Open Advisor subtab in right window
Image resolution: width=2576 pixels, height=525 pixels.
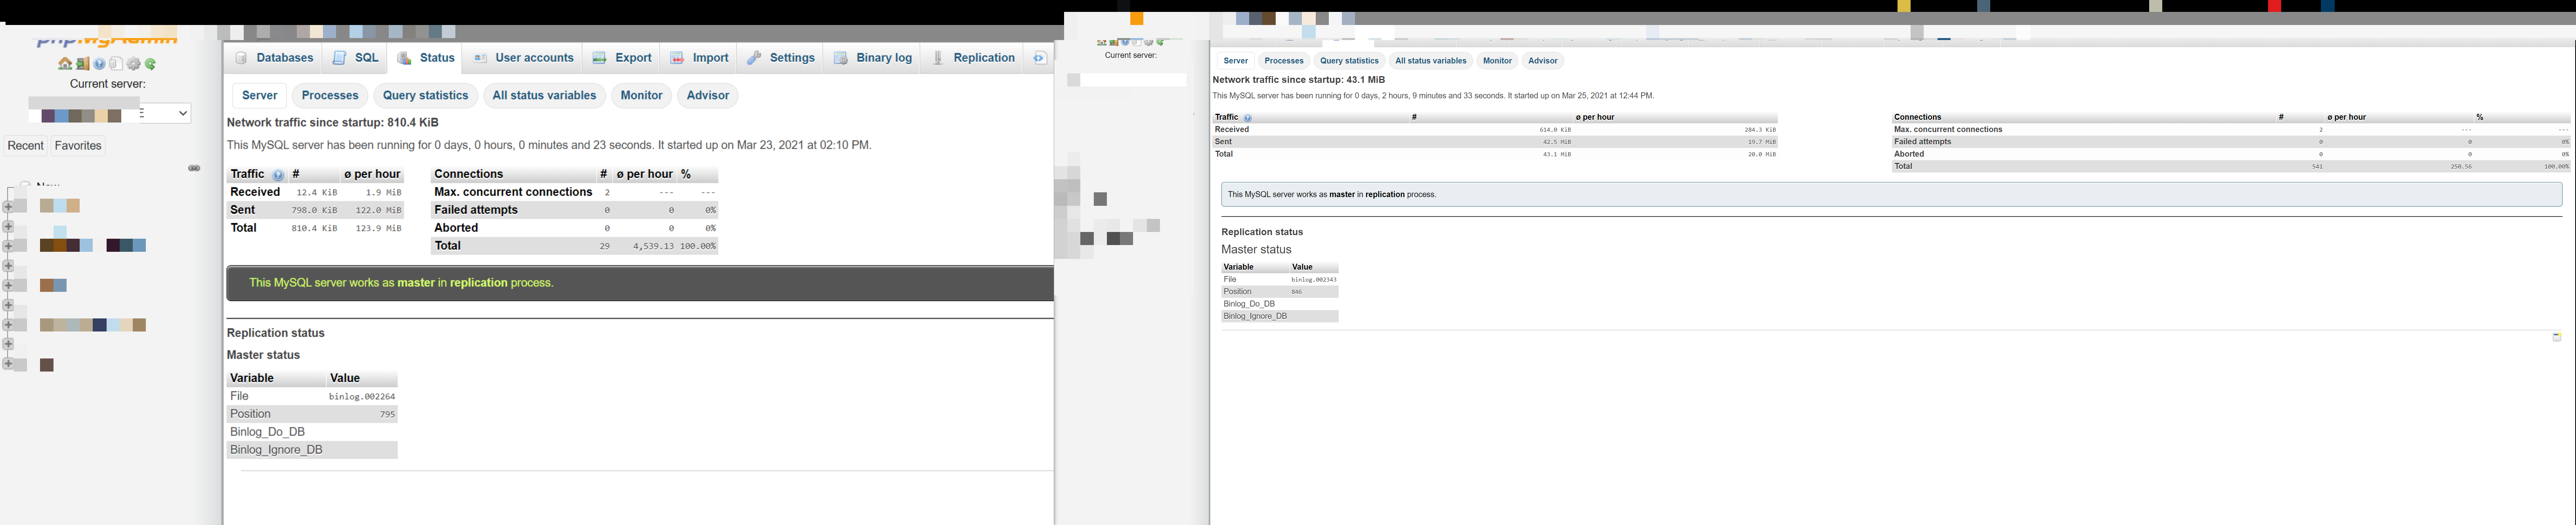click(x=1543, y=61)
